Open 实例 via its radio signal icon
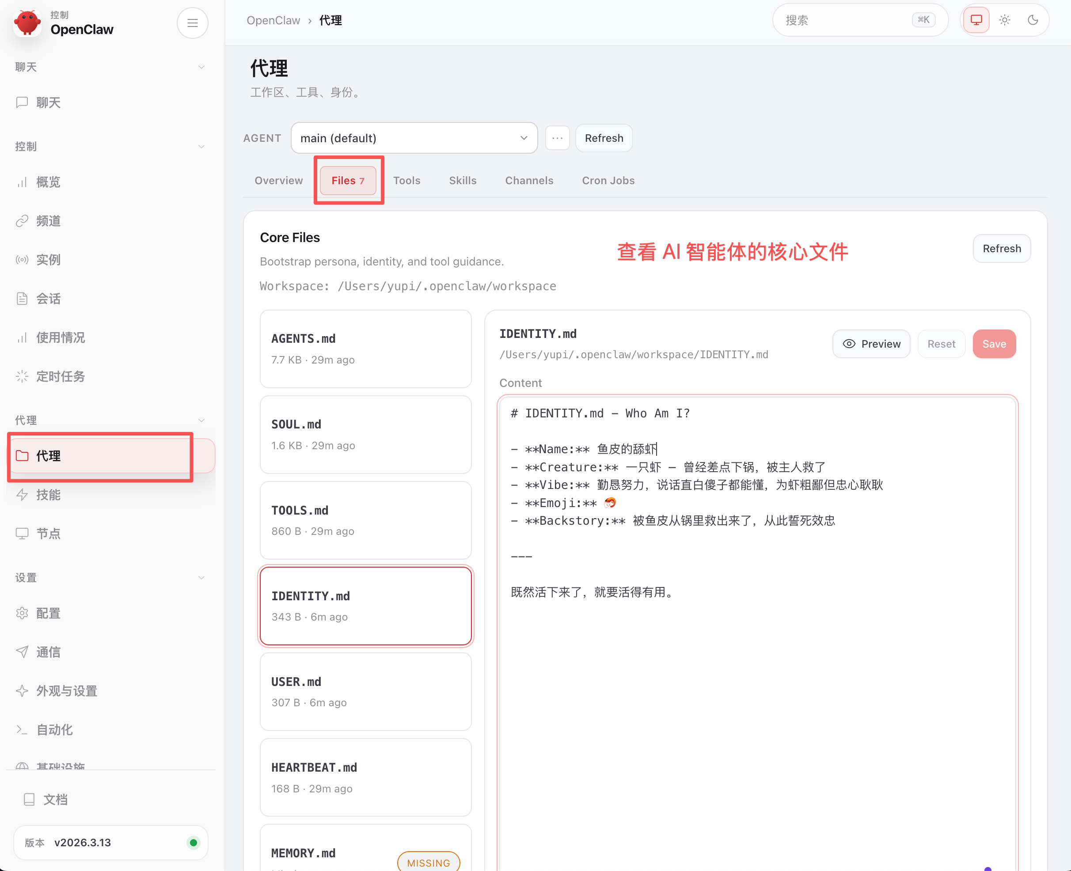The height and width of the screenshot is (871, 1071). pos(22,259)
